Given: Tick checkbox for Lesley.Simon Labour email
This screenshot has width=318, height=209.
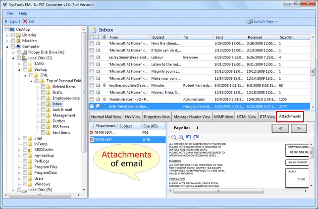Looking at the screenshot, I should [x=92, y=57].
